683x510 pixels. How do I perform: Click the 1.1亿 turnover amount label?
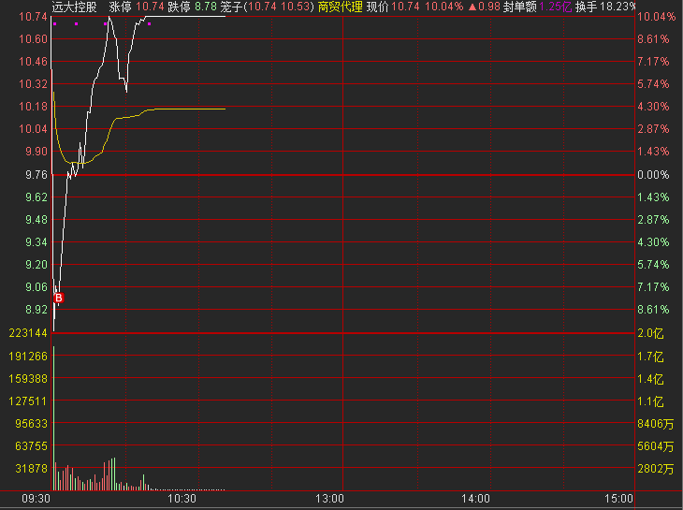pos(651,401)
